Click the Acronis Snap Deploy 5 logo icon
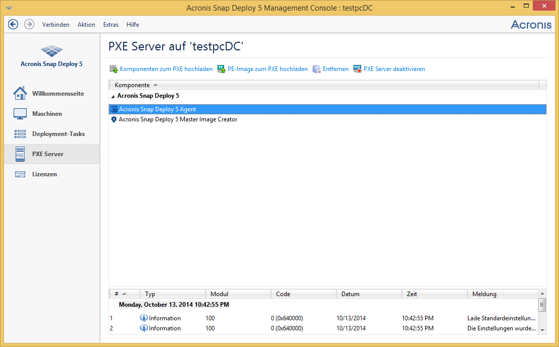Image resolution: width=559 pixels, height=347 pixels. pos(52,51)
